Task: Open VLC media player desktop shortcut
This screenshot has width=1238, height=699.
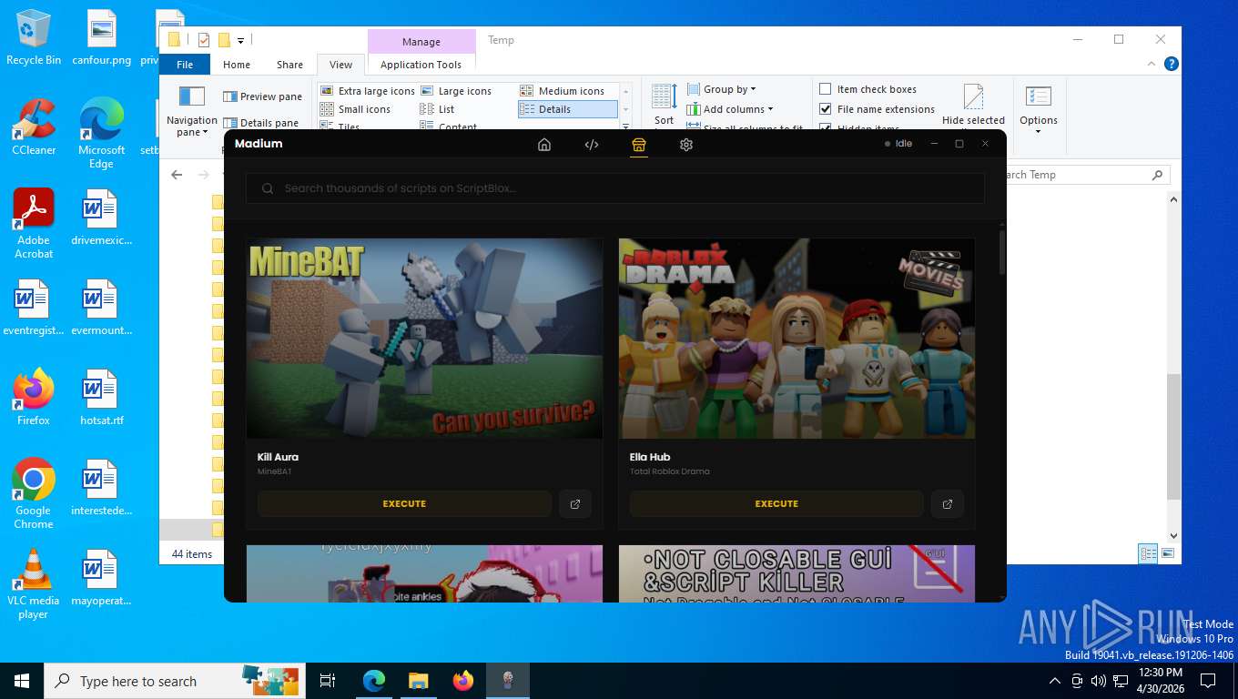Action: (x=34, y=583)
